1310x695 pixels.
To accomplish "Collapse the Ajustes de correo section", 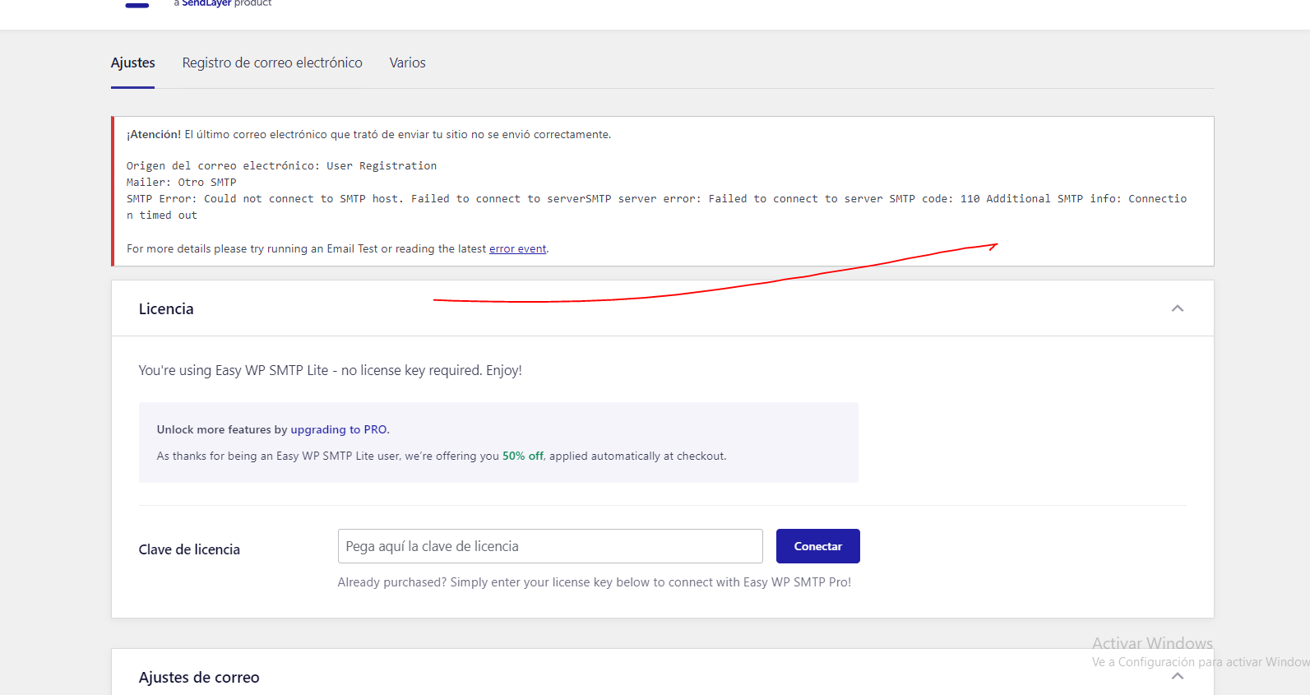I will [1177, 676].
